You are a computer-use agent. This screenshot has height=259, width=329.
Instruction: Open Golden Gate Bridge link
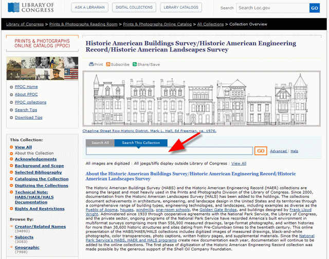pyautogui.click(x=218, y=210)
